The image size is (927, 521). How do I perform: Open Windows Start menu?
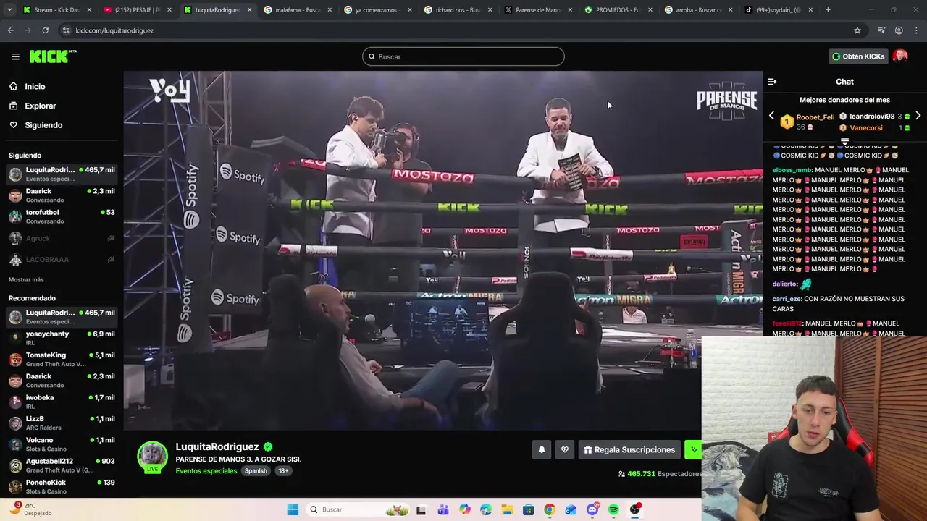click(x=293, y=509)
